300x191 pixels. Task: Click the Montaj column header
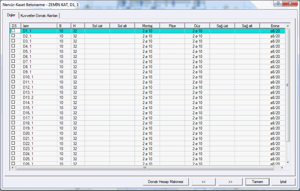pos(147,26)
